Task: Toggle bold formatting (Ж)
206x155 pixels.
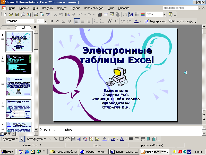Action: coord(52,21)
